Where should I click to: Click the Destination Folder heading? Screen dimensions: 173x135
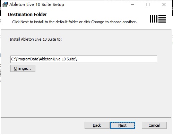(x=27, y=15)
